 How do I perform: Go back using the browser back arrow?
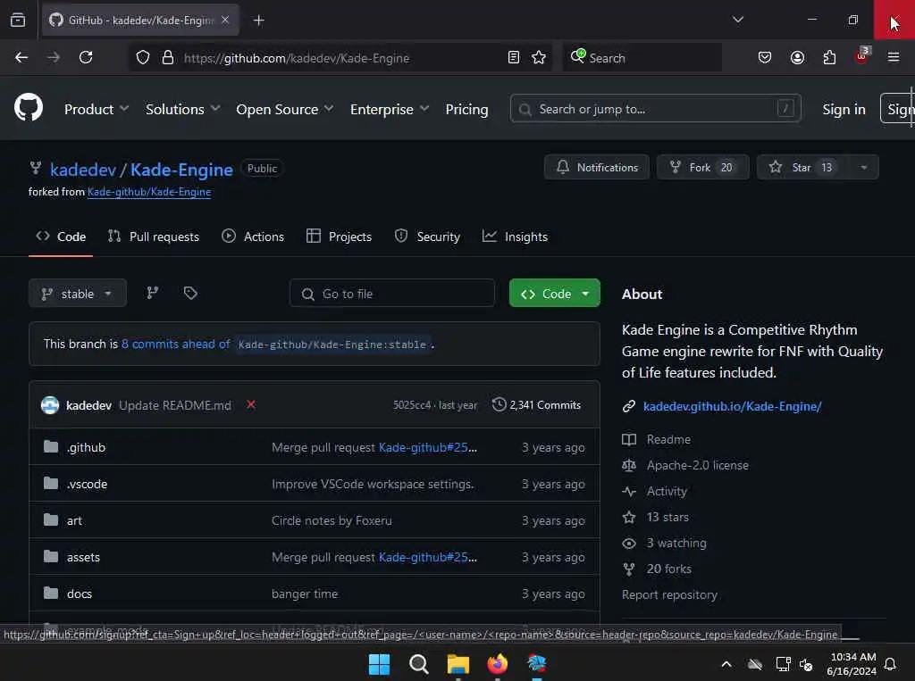pyautogui.click(x=21, y=57)
